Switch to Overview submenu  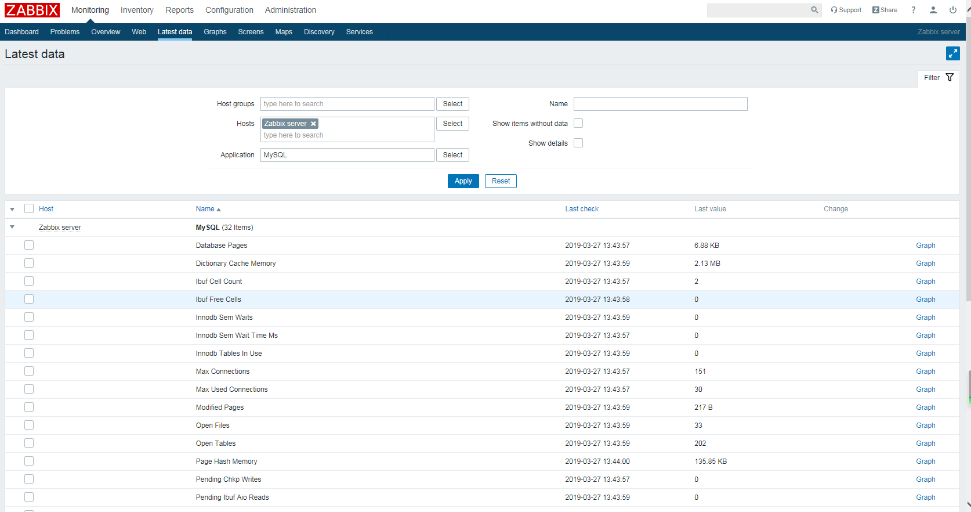pos(106,32)
